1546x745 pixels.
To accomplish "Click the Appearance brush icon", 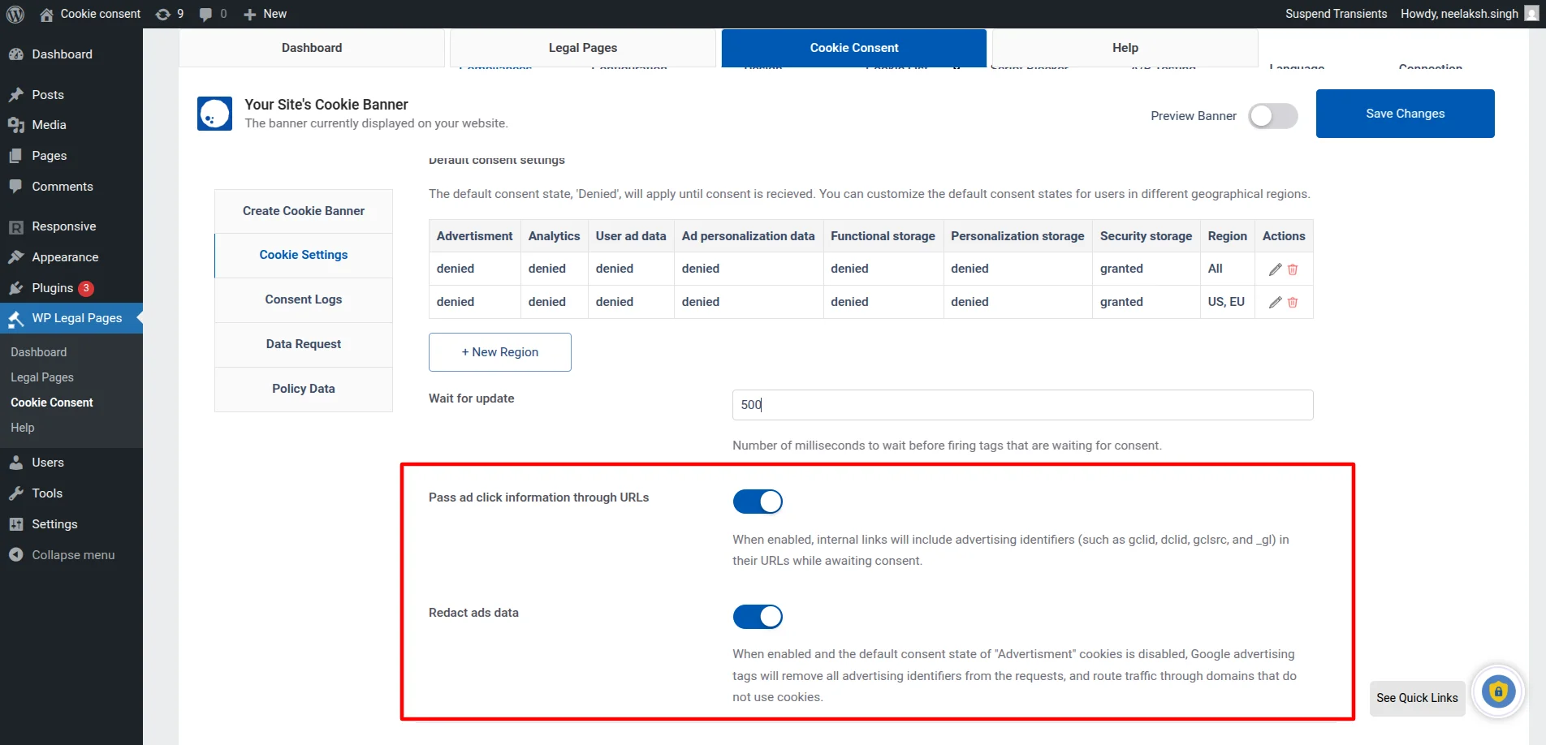I will (x=16, y=257).
